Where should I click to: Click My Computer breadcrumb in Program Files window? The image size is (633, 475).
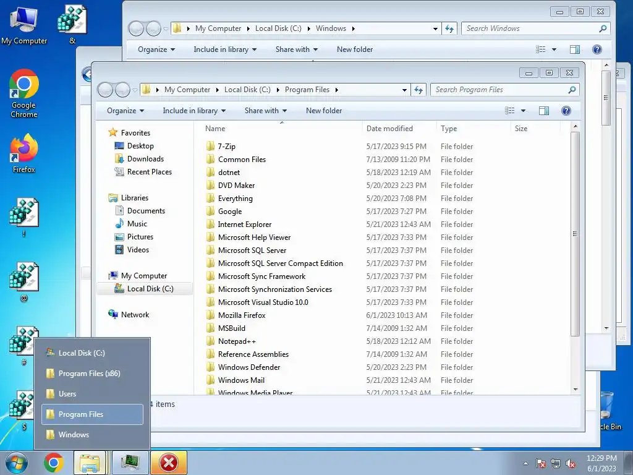tap(187, 90)
